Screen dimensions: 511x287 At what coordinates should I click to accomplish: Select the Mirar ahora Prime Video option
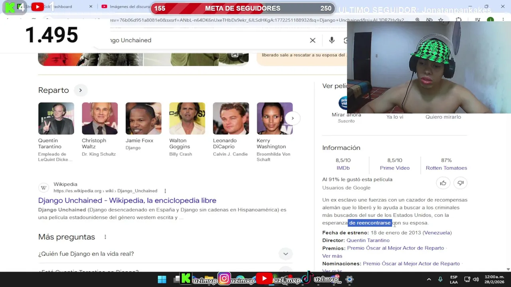[346, 114]
